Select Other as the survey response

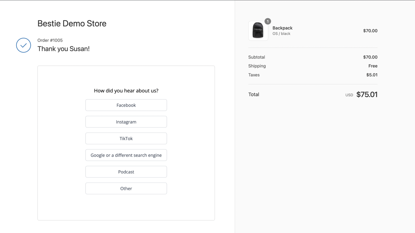click(126, 188)
